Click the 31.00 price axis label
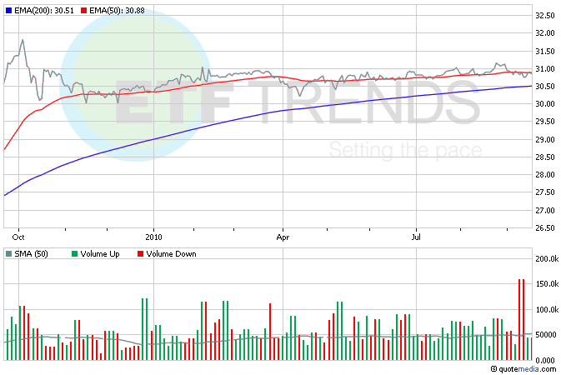 pyautogui.click(x=545, y=68)
